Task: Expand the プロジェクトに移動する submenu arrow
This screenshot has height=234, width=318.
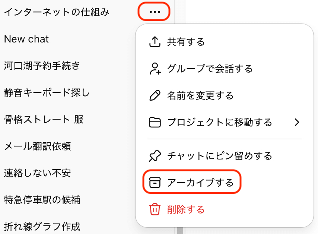Action: coord(297,122)
